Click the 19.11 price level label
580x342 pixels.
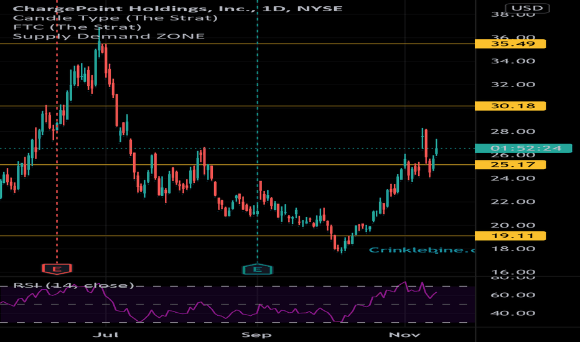click(x=510, y=236)
